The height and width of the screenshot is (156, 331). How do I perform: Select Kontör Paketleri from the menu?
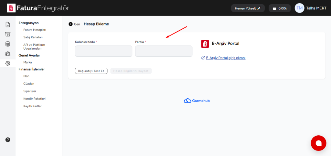coord(34,99)
